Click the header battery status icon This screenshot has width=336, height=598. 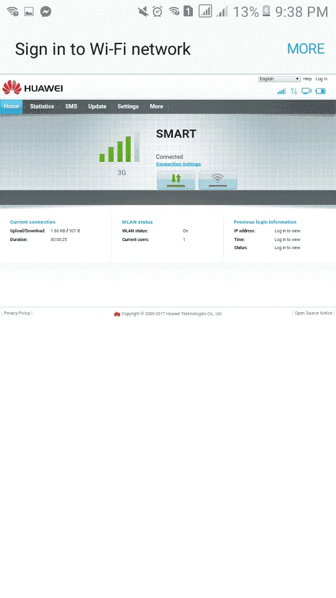coord(320,91)
